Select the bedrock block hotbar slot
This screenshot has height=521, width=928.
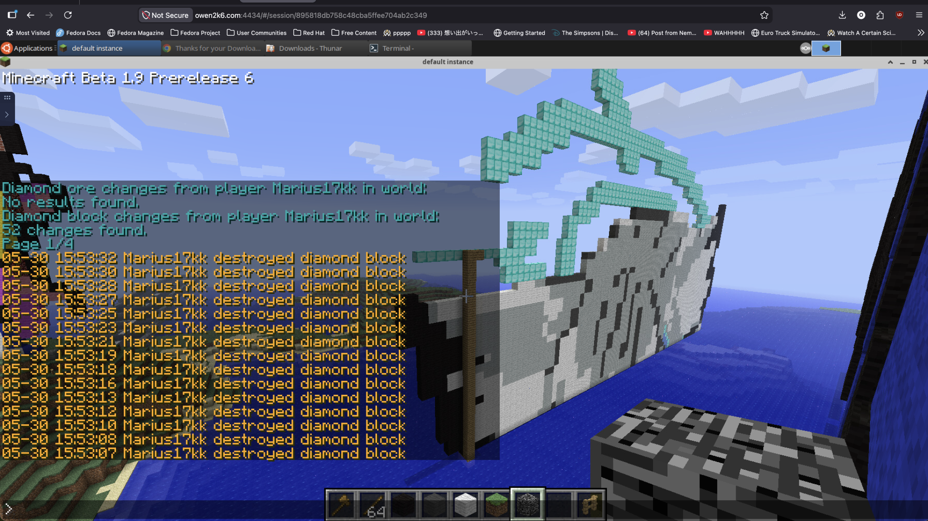pyautogui.click(x=528, y=505)
